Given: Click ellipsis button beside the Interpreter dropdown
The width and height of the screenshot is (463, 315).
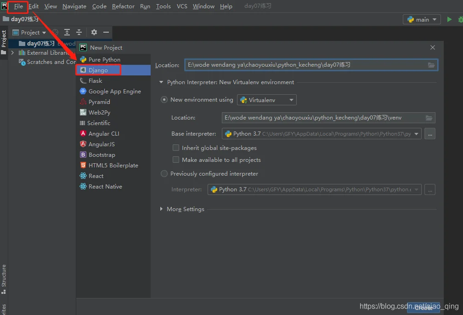Looking at the screenshot, I should pos(430,189).
